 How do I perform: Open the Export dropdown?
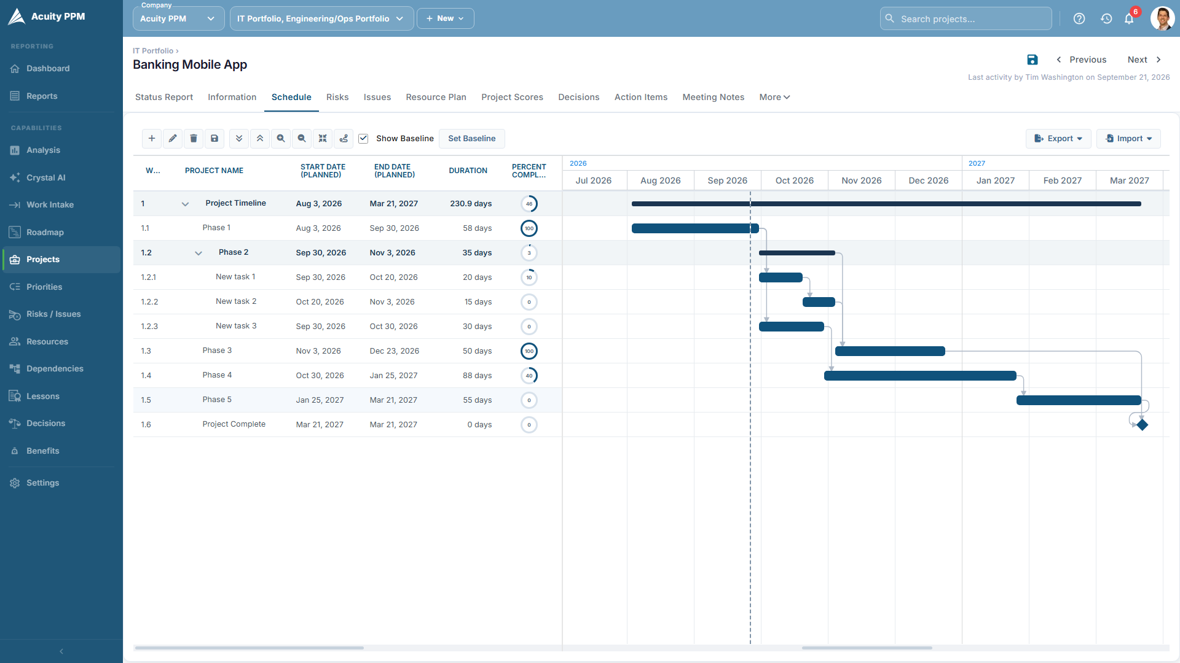[x=1058, y=139]
